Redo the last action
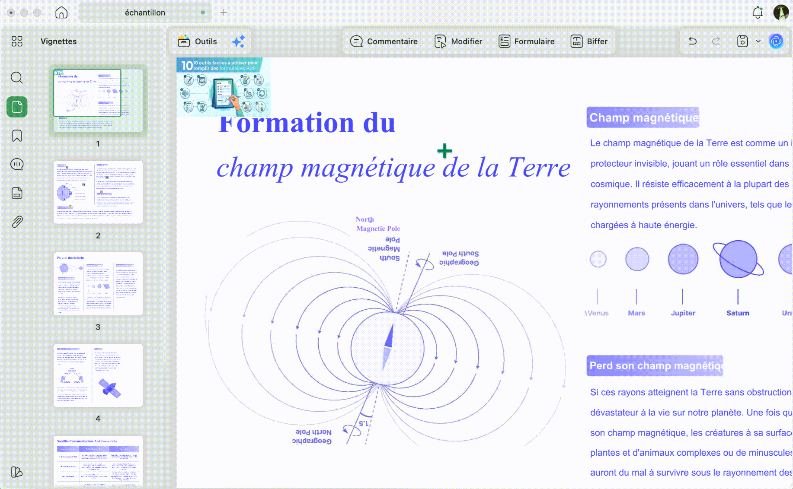 (716, 41)
